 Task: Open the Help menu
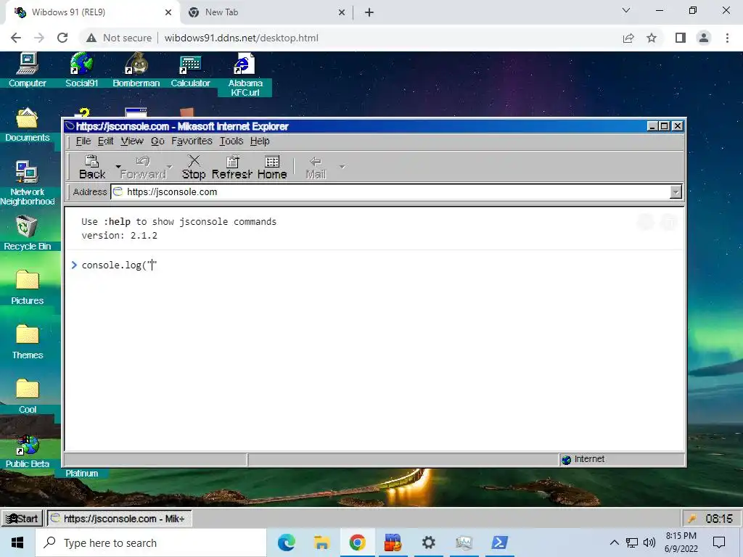[x=260, y=141]
